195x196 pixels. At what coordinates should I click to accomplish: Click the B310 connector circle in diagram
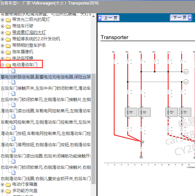tap(186, 82)
